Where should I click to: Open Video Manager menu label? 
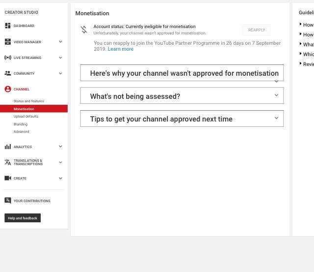(x=27, y=42)
